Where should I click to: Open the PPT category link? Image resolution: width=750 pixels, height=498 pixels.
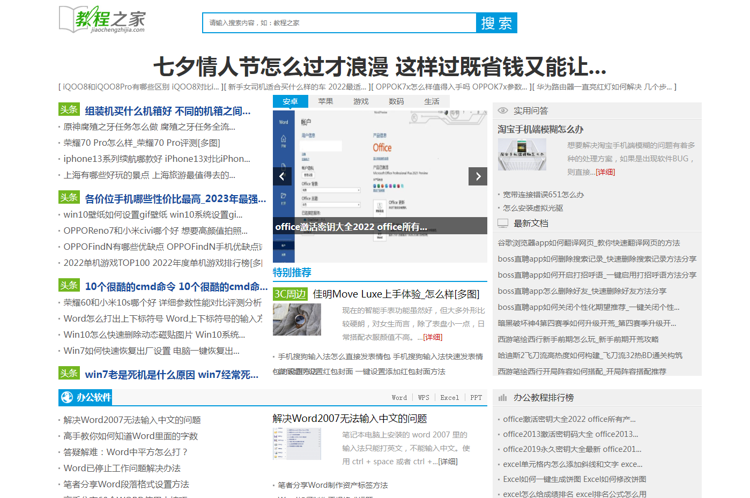(476, 398)
